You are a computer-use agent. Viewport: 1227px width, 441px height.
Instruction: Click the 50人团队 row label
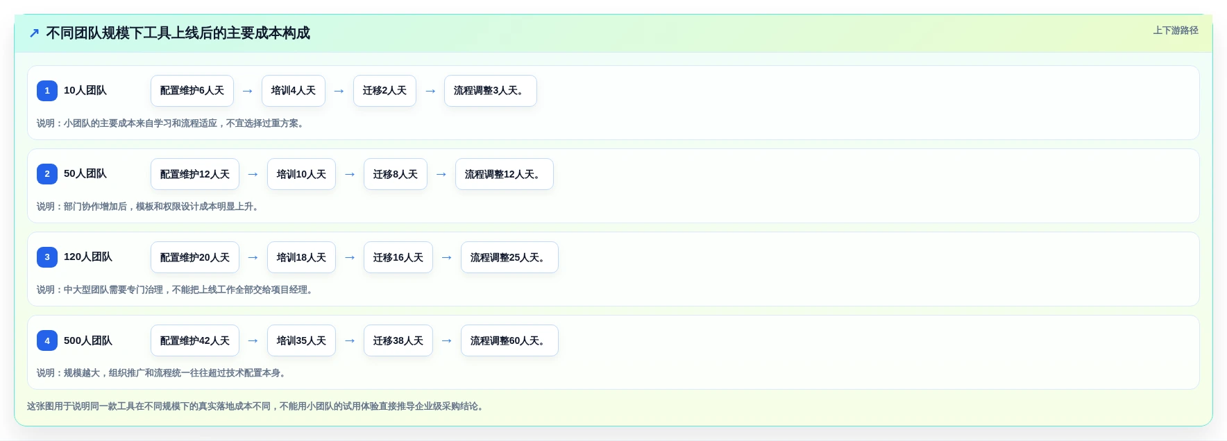pyautogui.click(x=85, y=174)
